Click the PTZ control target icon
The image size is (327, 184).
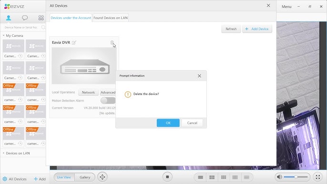(x=102, y=177)
